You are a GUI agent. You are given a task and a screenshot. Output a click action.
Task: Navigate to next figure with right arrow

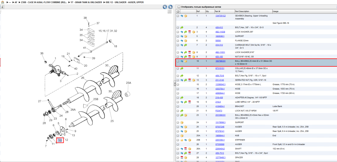point(170,7)
